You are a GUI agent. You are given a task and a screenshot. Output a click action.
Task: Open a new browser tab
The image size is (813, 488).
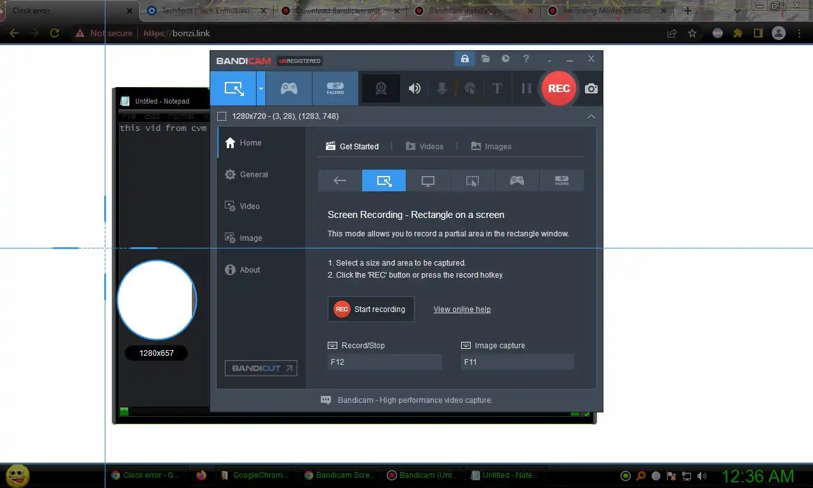687,11
